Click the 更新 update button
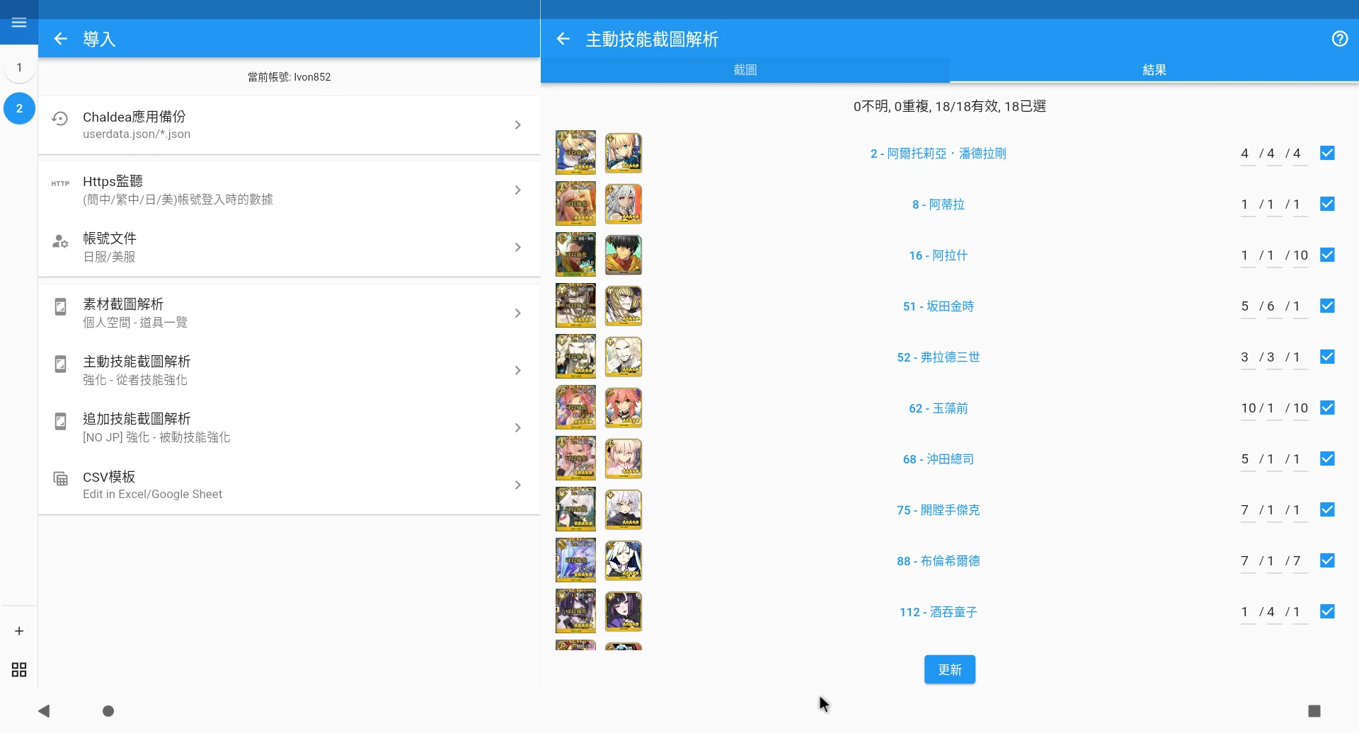Screen dimensions: 1359x733 coord(950,669)
